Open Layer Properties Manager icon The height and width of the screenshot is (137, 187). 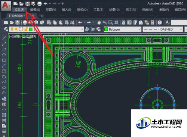point(6,29)
